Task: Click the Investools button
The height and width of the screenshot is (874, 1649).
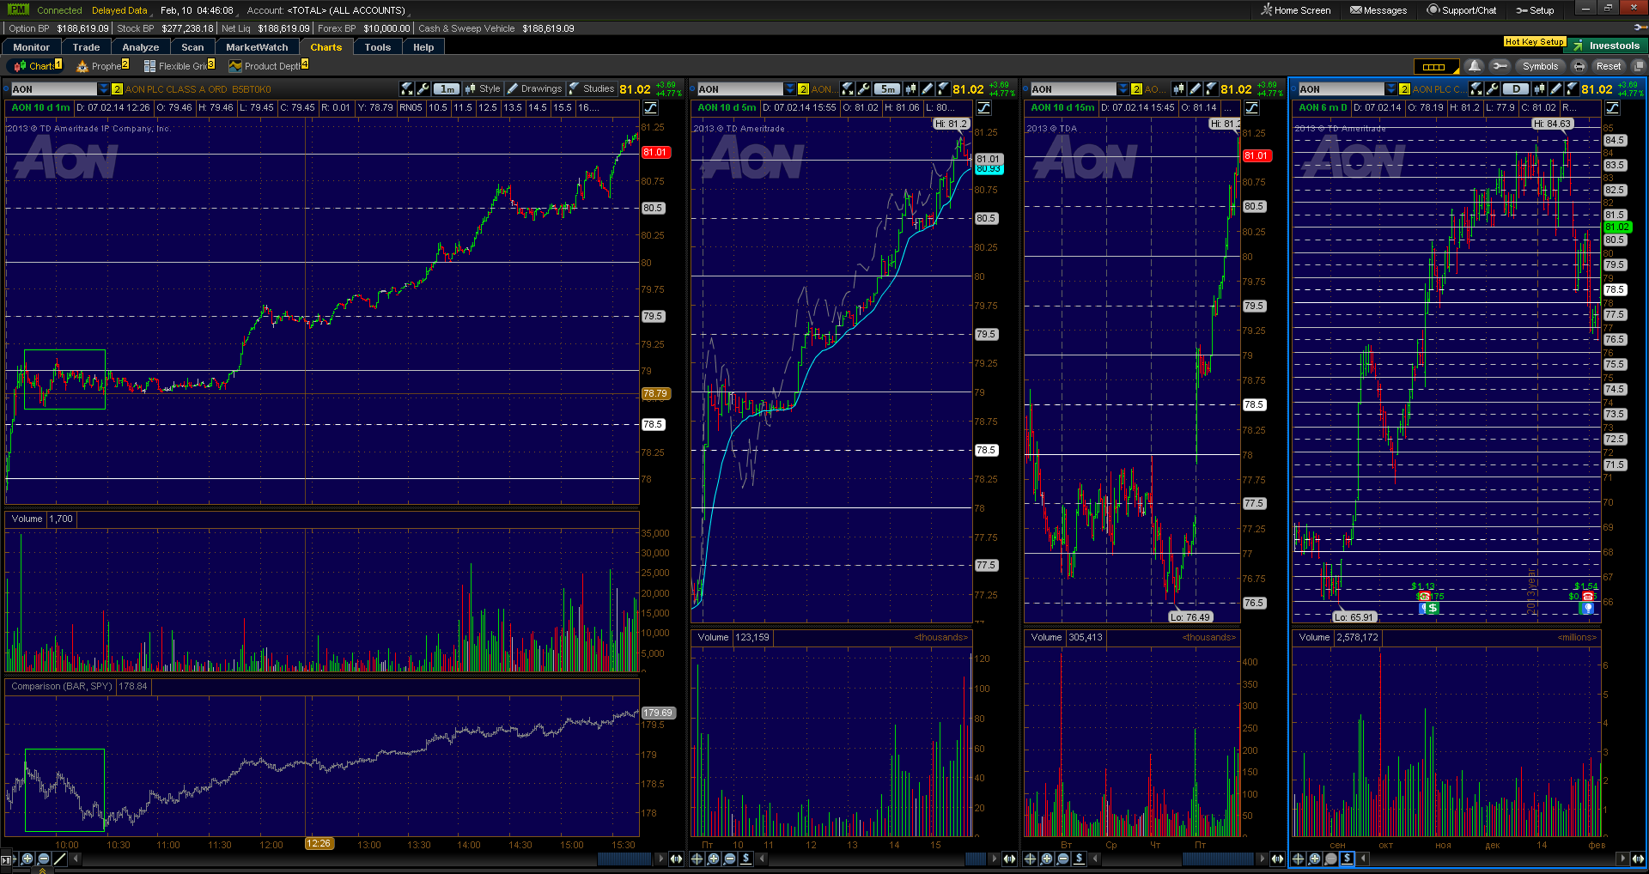Action: coord(1607,46)
